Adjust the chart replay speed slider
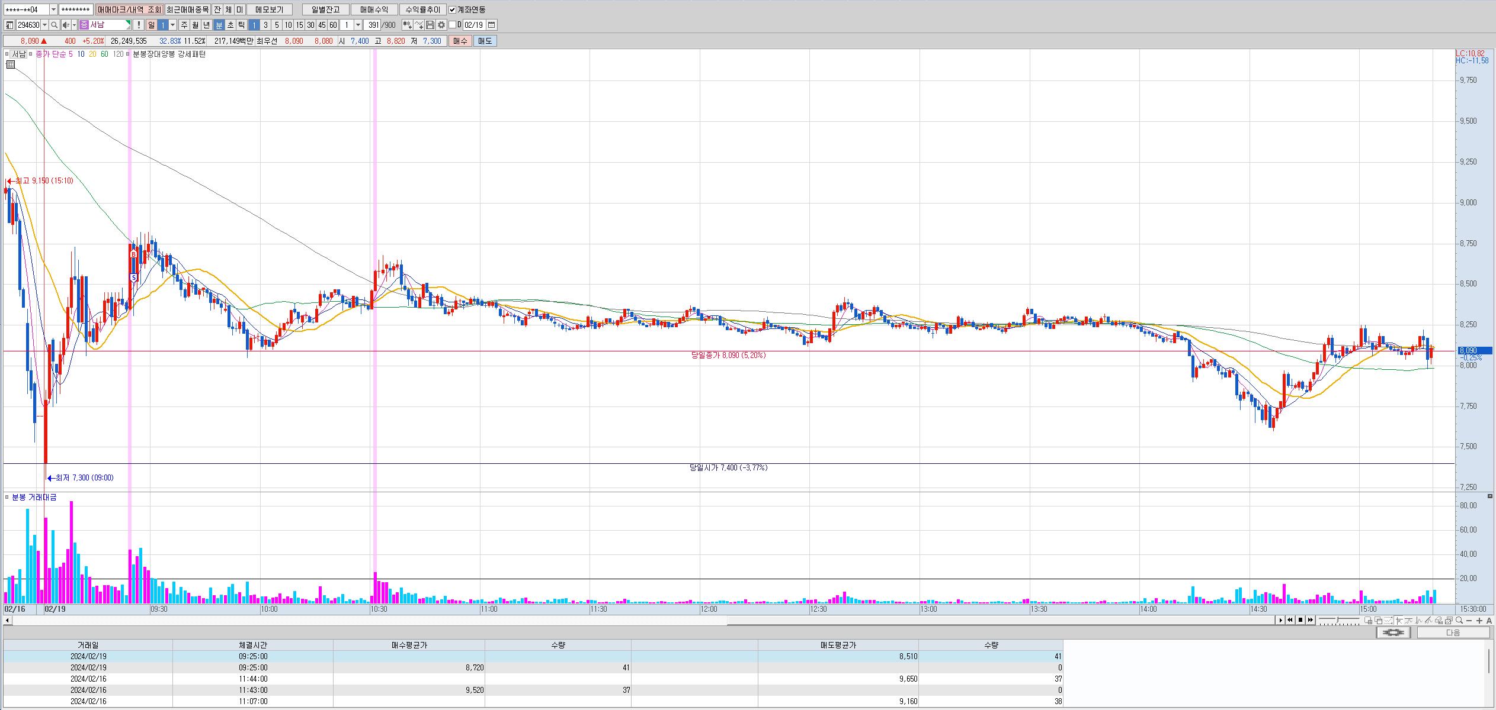 (1338, 620)
